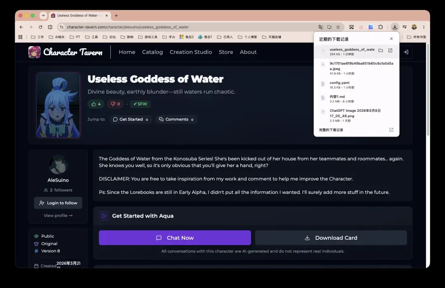Open site information icon in address bar
Viewport: 445px width, 288px height.
(x=61, y=27)
